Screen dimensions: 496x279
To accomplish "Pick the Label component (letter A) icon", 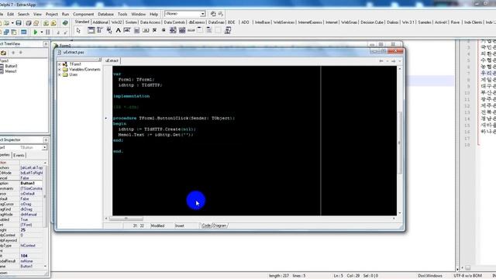I will [119, 30].
